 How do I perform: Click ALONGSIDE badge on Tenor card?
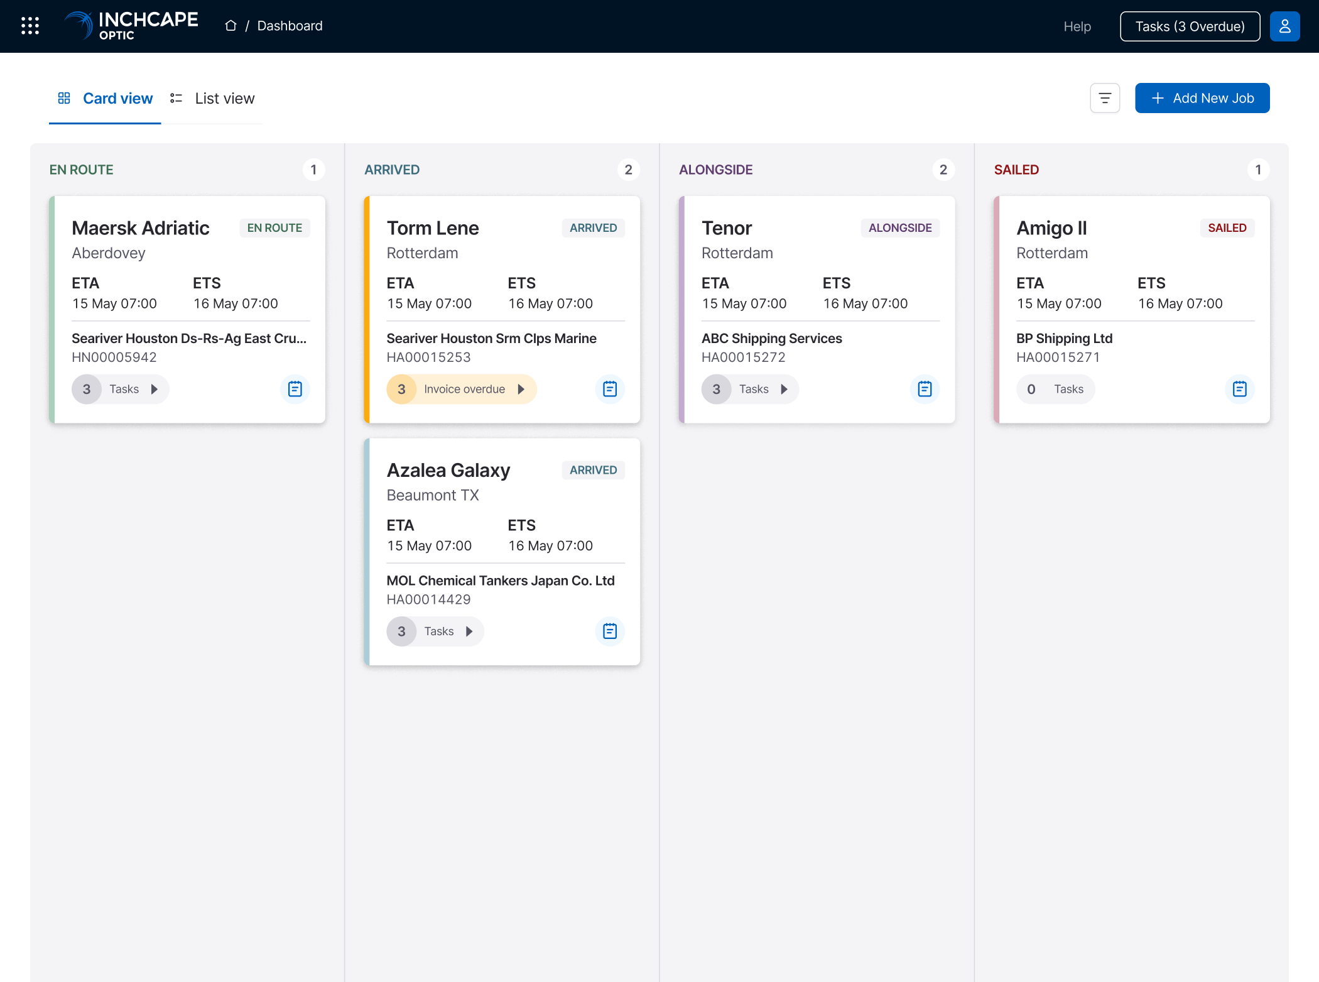(900, 227)
